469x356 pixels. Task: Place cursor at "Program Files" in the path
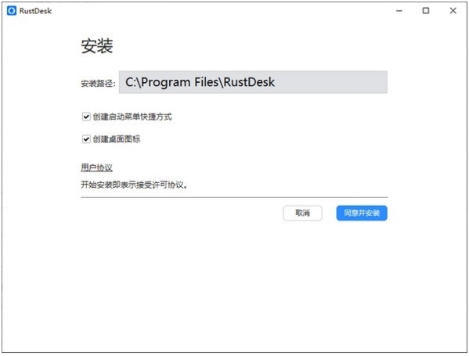pyautogui.click(x=166, y=82)
